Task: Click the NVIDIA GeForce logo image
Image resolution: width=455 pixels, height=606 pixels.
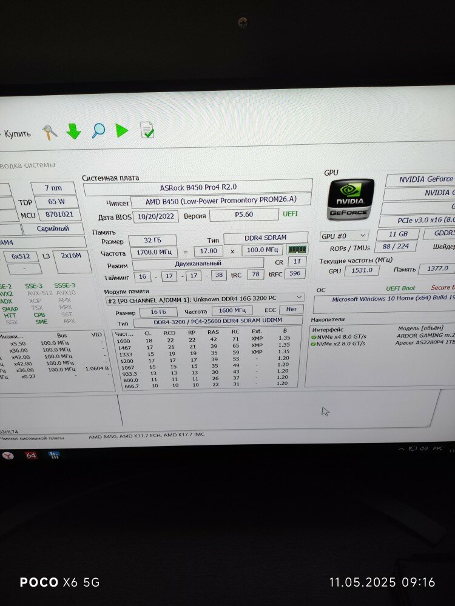Action: (x=350, y=199)
